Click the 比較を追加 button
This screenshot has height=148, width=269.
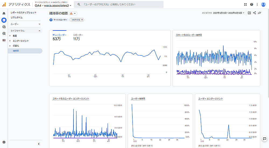77,20
